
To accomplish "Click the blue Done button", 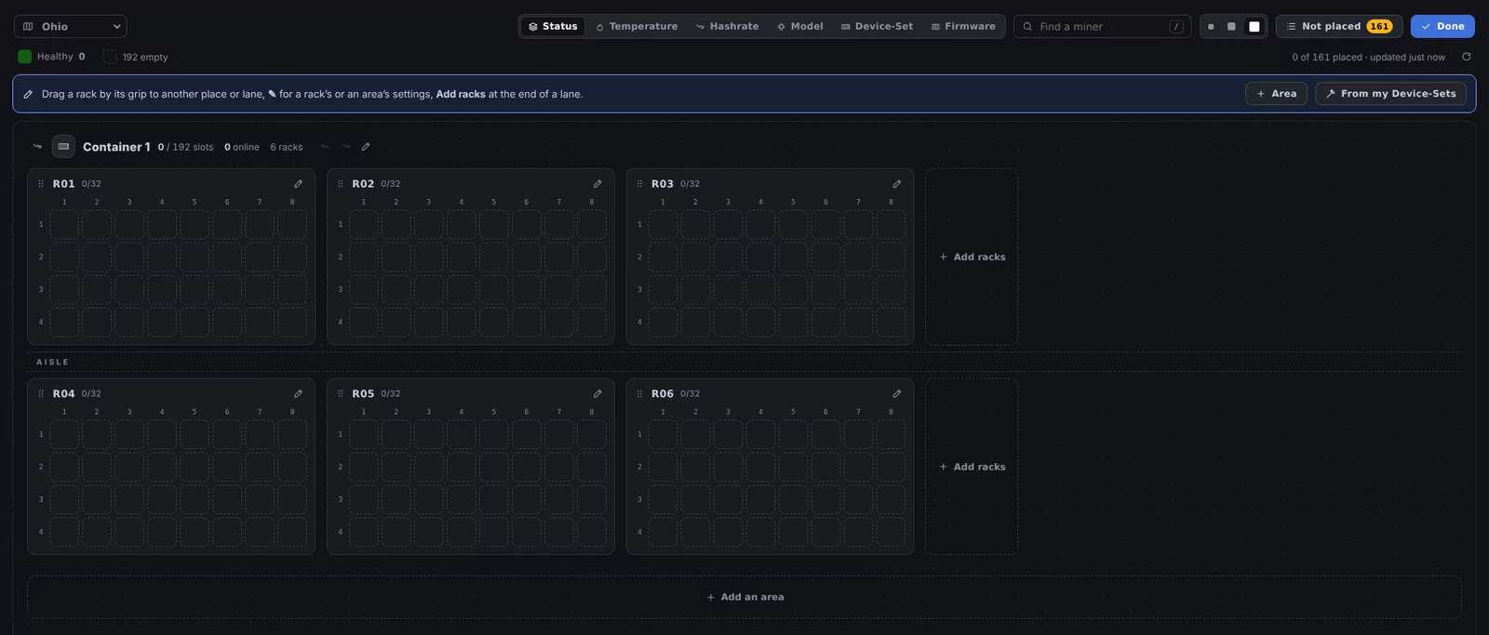I will (x=1442, y=27).
